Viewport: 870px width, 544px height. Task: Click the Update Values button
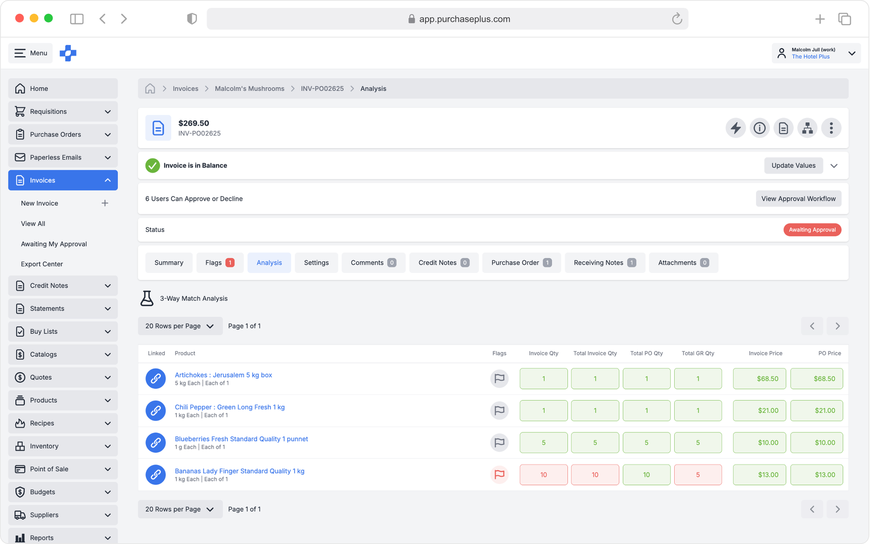coord(793,166)
